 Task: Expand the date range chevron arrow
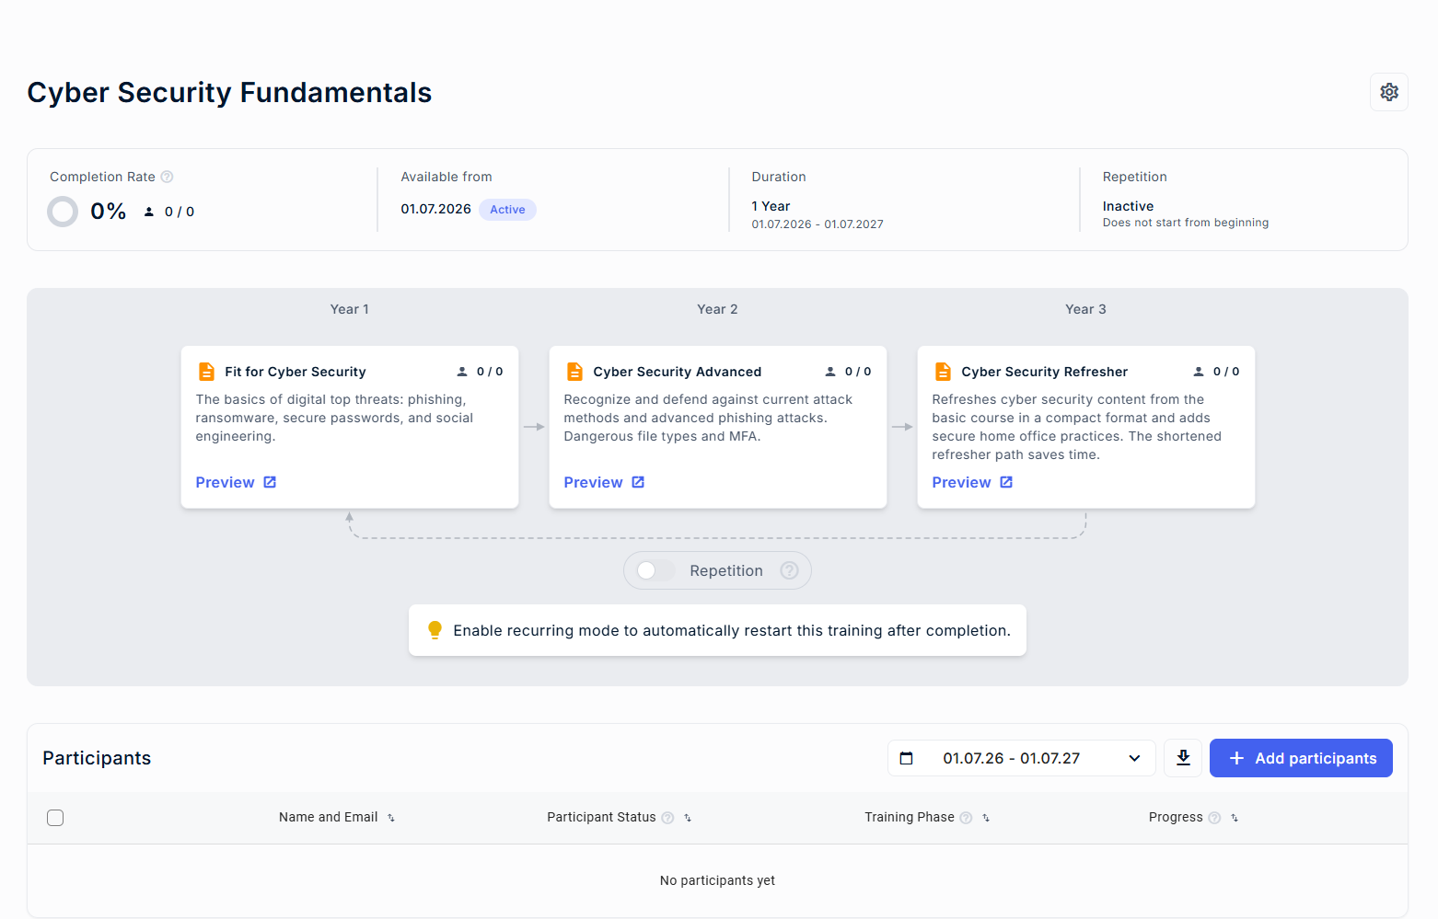point(1134,758)
